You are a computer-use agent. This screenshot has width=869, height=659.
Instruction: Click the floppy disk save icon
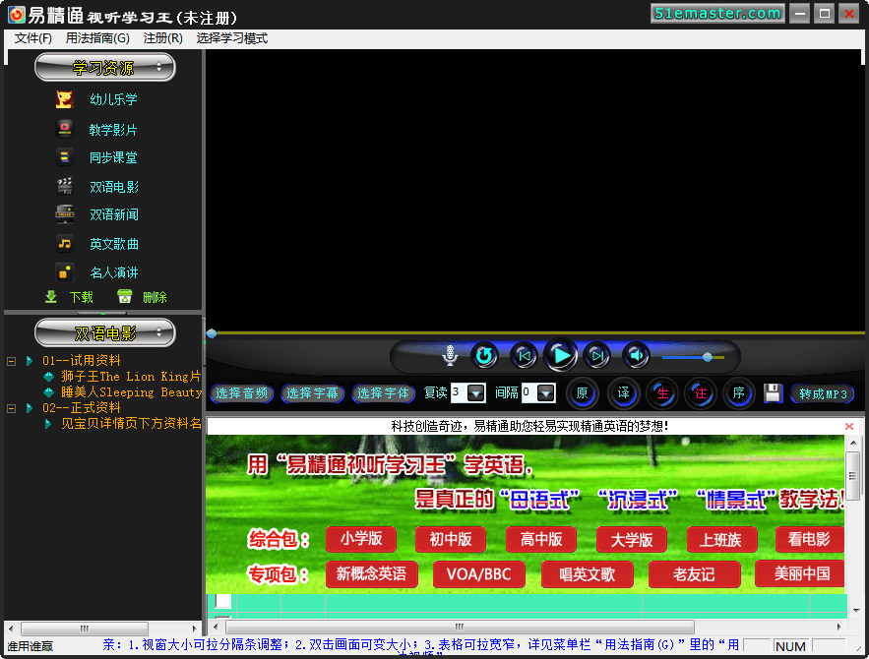(773, 393)
